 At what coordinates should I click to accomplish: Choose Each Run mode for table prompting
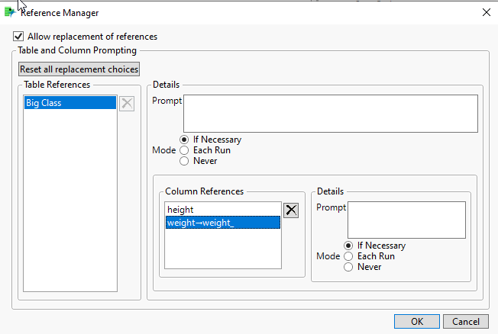[x=184, y=150]
